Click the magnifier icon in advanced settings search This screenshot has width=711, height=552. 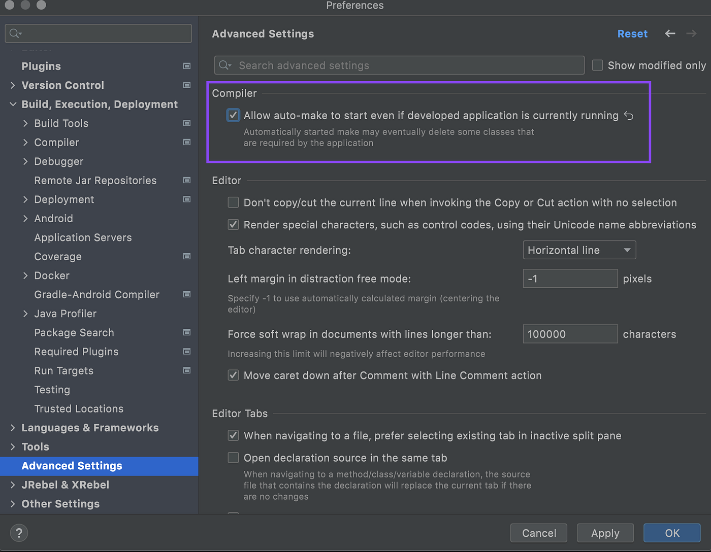click(x=225, y=65)
